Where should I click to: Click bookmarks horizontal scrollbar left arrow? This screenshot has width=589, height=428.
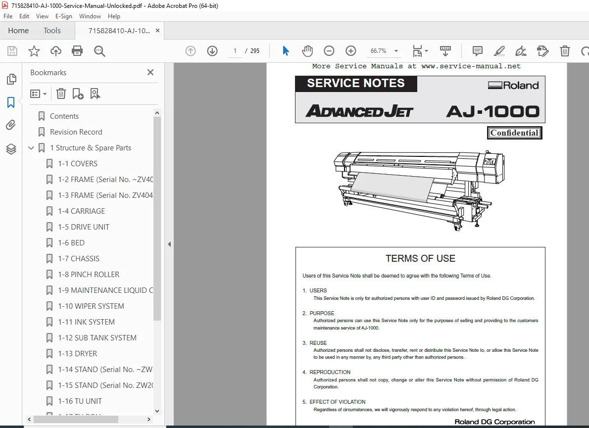(29, 420)
